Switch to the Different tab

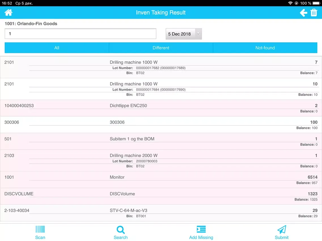point(161,48)
